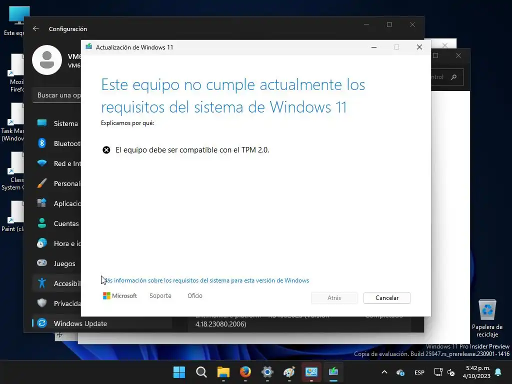Open the Soporte link
Image resolution: width=512 pixels, height=384 pixels.
coord(160,296)
